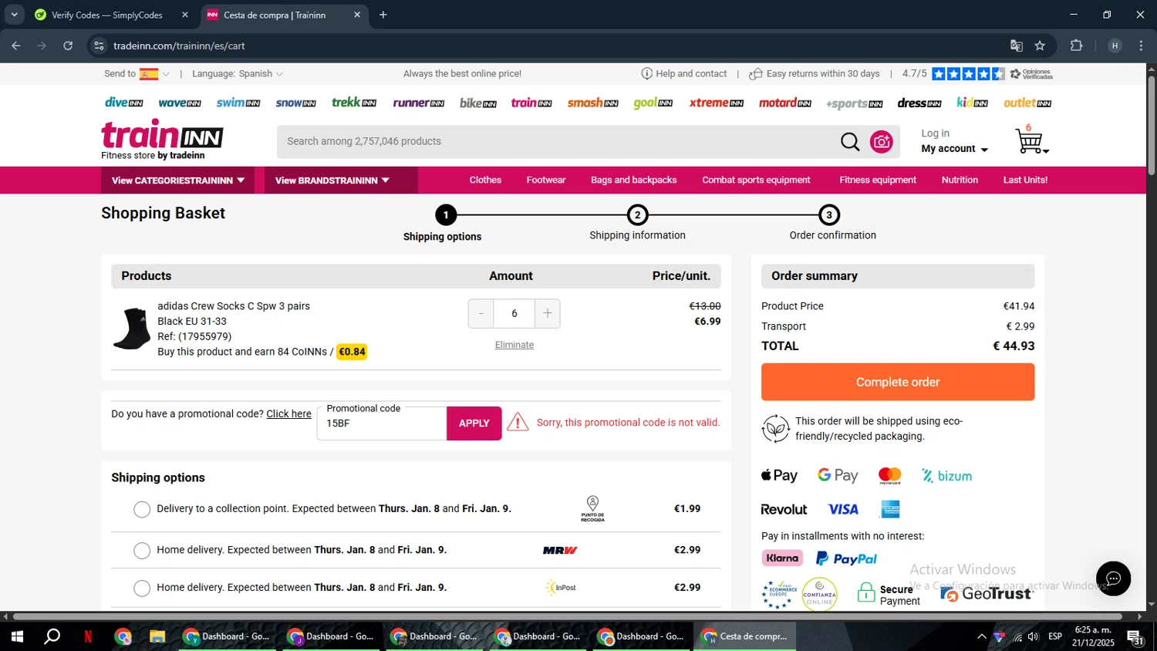Open the snowINN store logo
Image resolution: width=1157 pixels, height=651 pixels.
pos(296,103)
